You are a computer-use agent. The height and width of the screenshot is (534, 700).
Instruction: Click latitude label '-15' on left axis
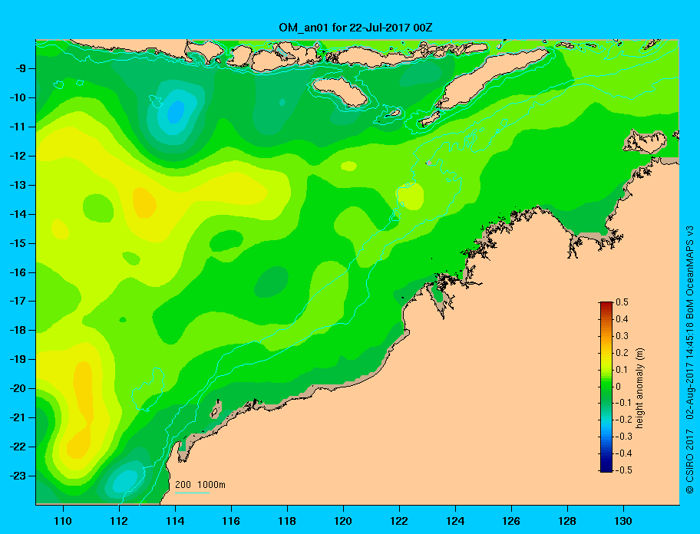18,243
